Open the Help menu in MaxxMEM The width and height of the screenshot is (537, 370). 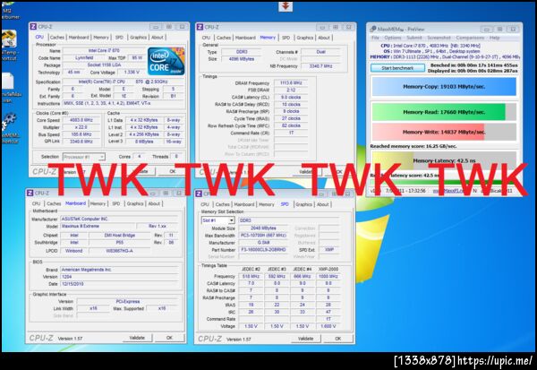(494, 38)
